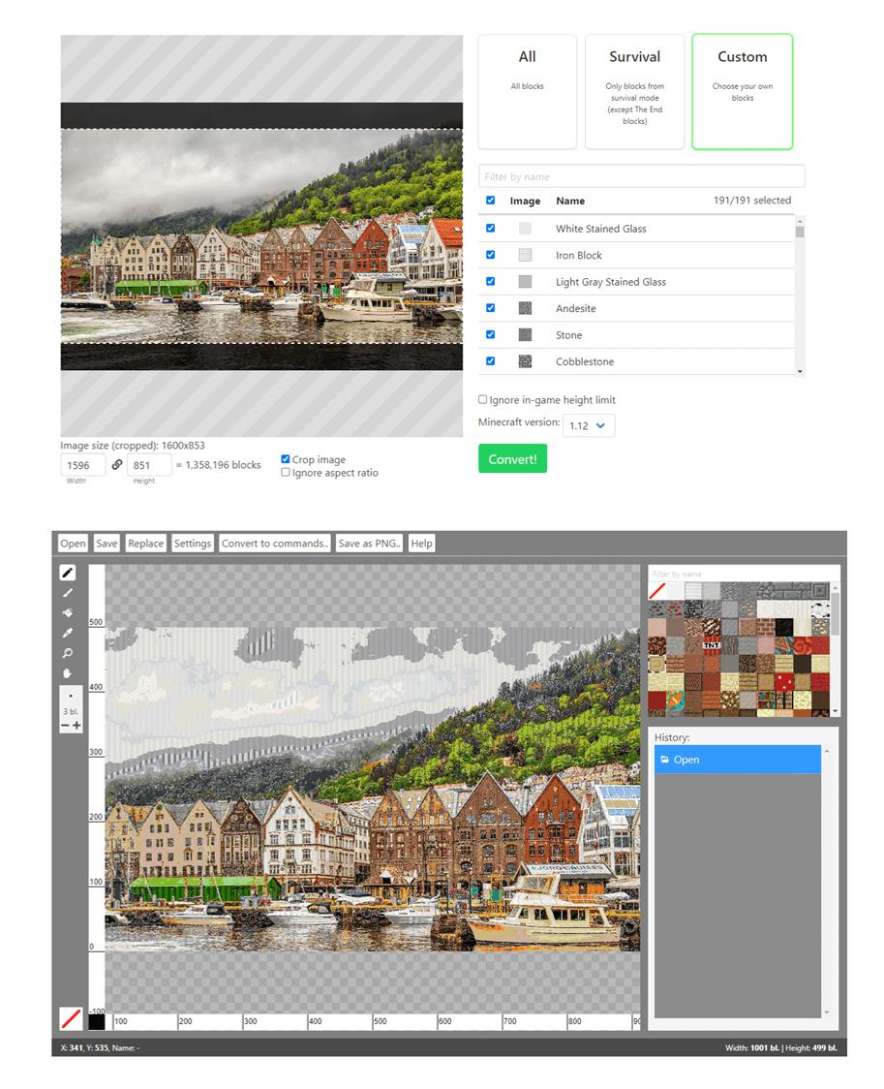Screen dimensions: 884x1089
Task: Click the Andesite block image
Action: 525,308
